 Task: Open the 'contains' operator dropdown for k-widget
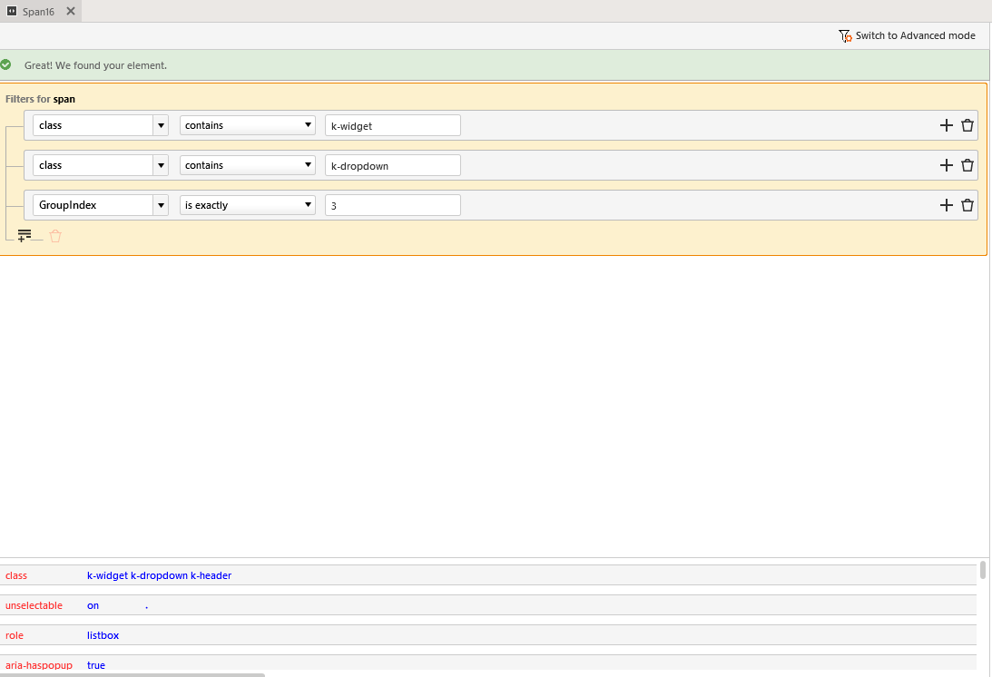point(248,125)
